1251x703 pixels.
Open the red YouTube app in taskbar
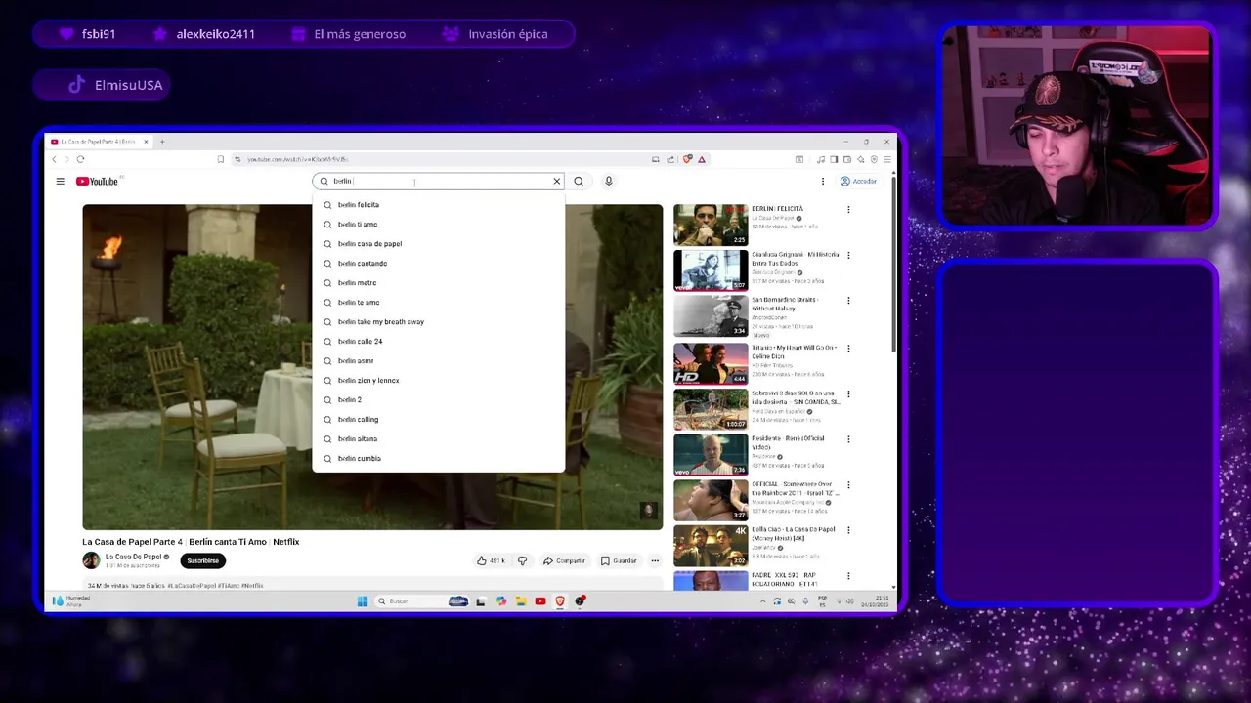click(540, 600)
